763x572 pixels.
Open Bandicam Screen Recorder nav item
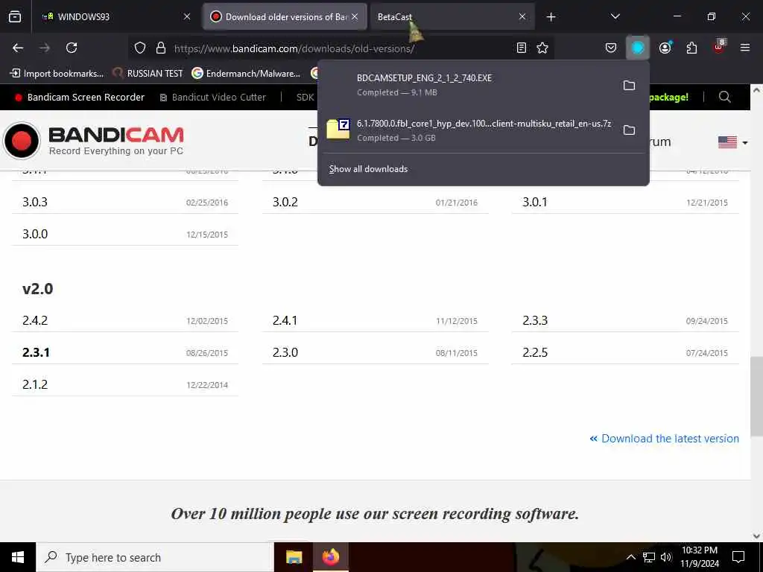80,98
